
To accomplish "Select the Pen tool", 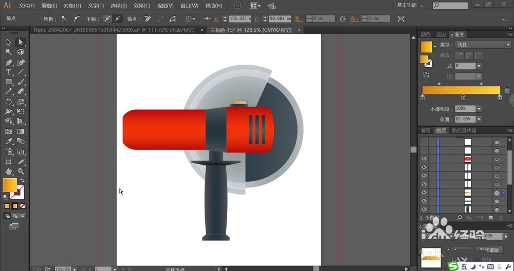I will point(9,62).
